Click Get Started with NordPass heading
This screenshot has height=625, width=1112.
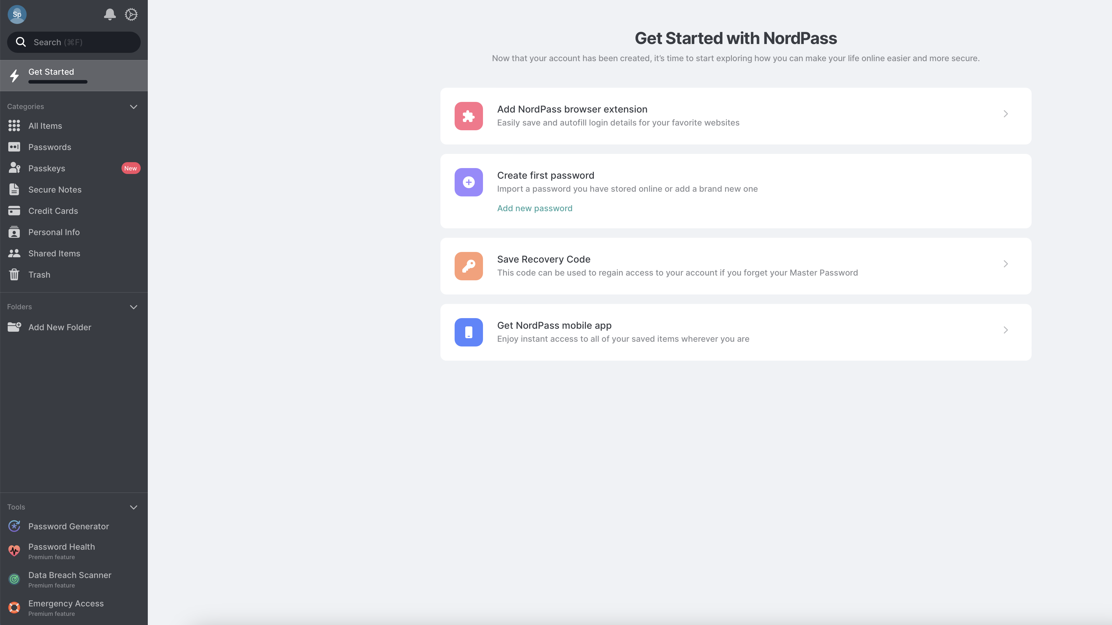coord(736,38)
